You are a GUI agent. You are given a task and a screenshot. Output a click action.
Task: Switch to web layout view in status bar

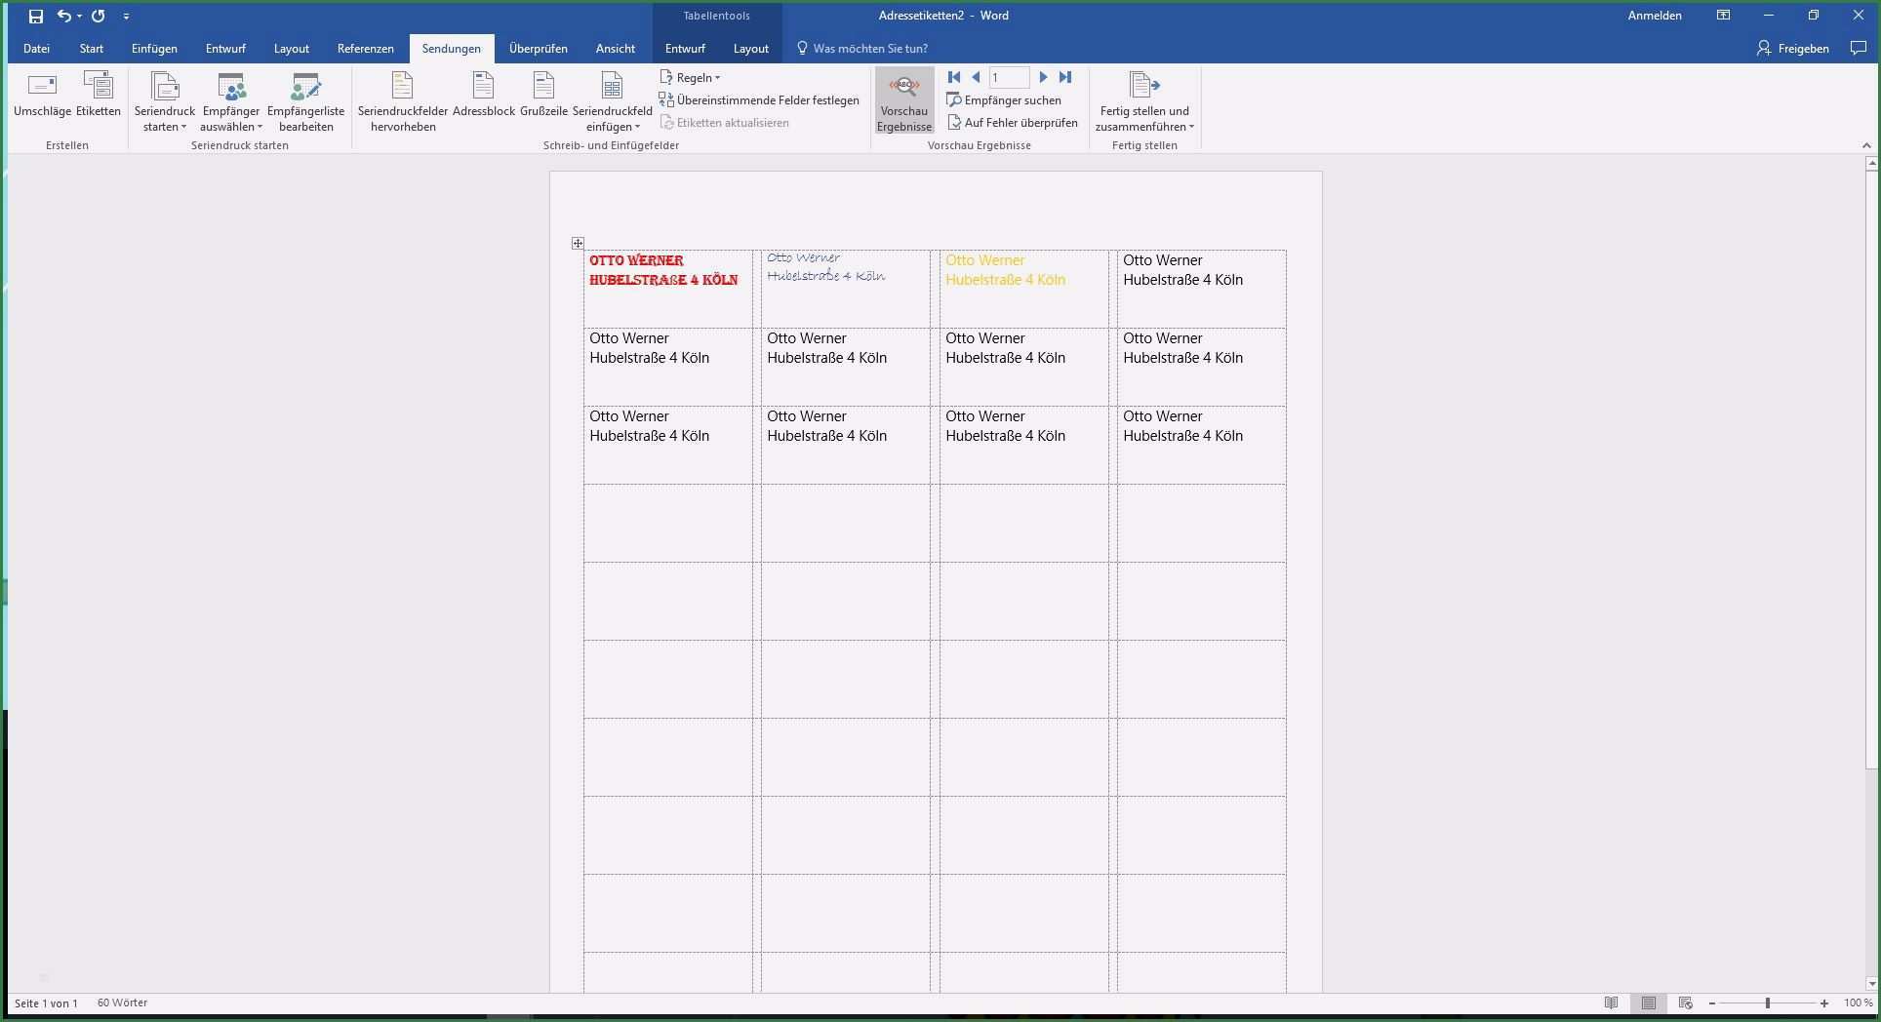tap(1685, 1003)
